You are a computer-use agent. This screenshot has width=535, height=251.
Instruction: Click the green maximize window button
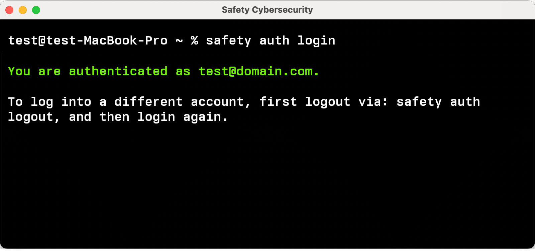tap(36, 10)
